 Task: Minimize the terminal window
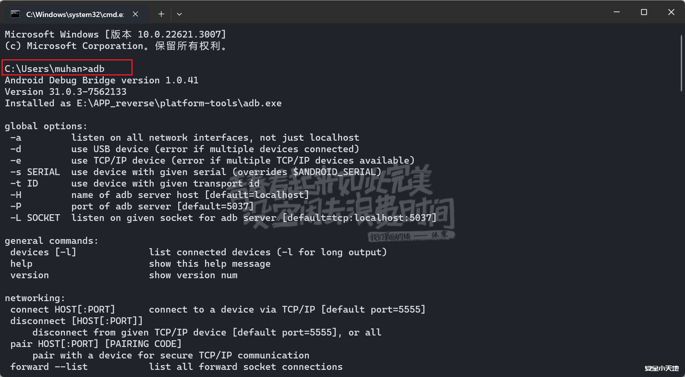(x=616, y=12)
